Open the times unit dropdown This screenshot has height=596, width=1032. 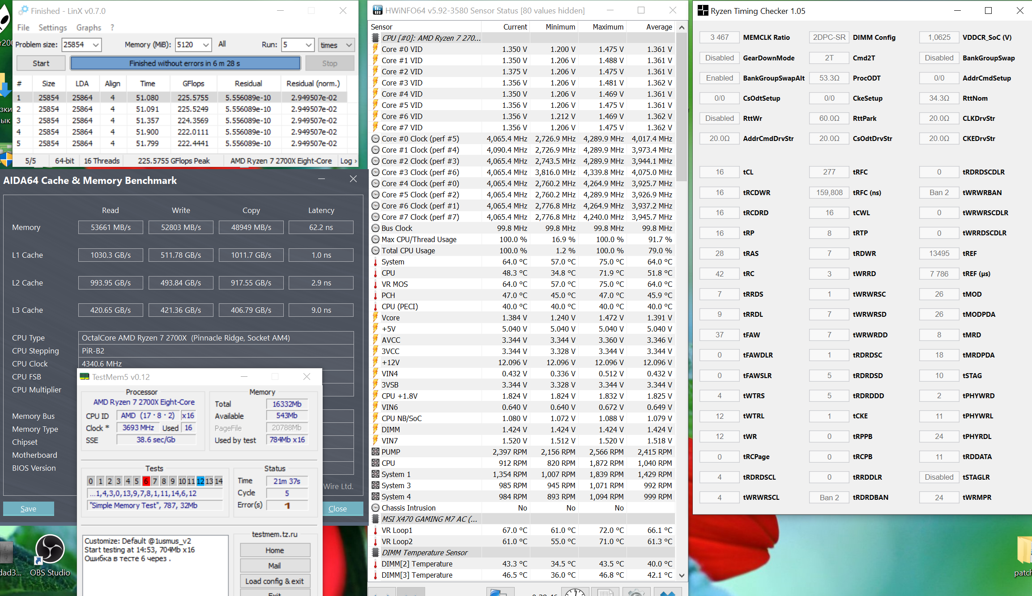tap(349, 45)
